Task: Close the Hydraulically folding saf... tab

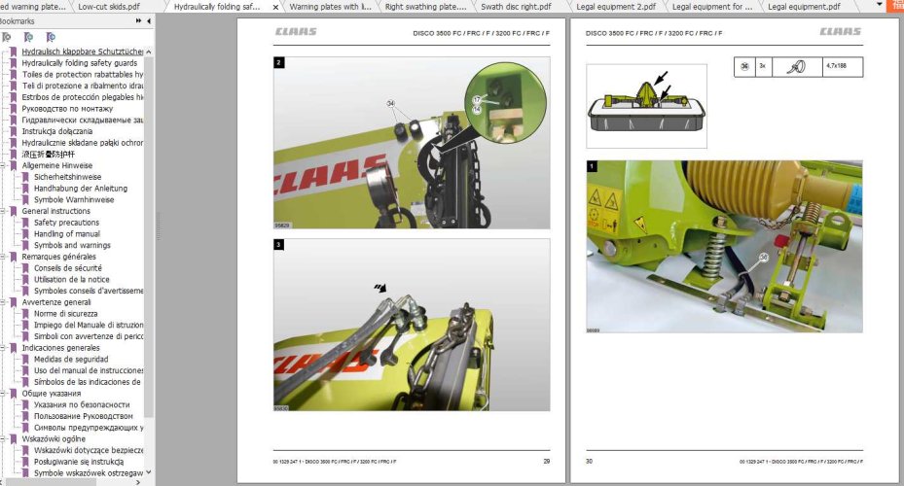Action: coord(275,7)
